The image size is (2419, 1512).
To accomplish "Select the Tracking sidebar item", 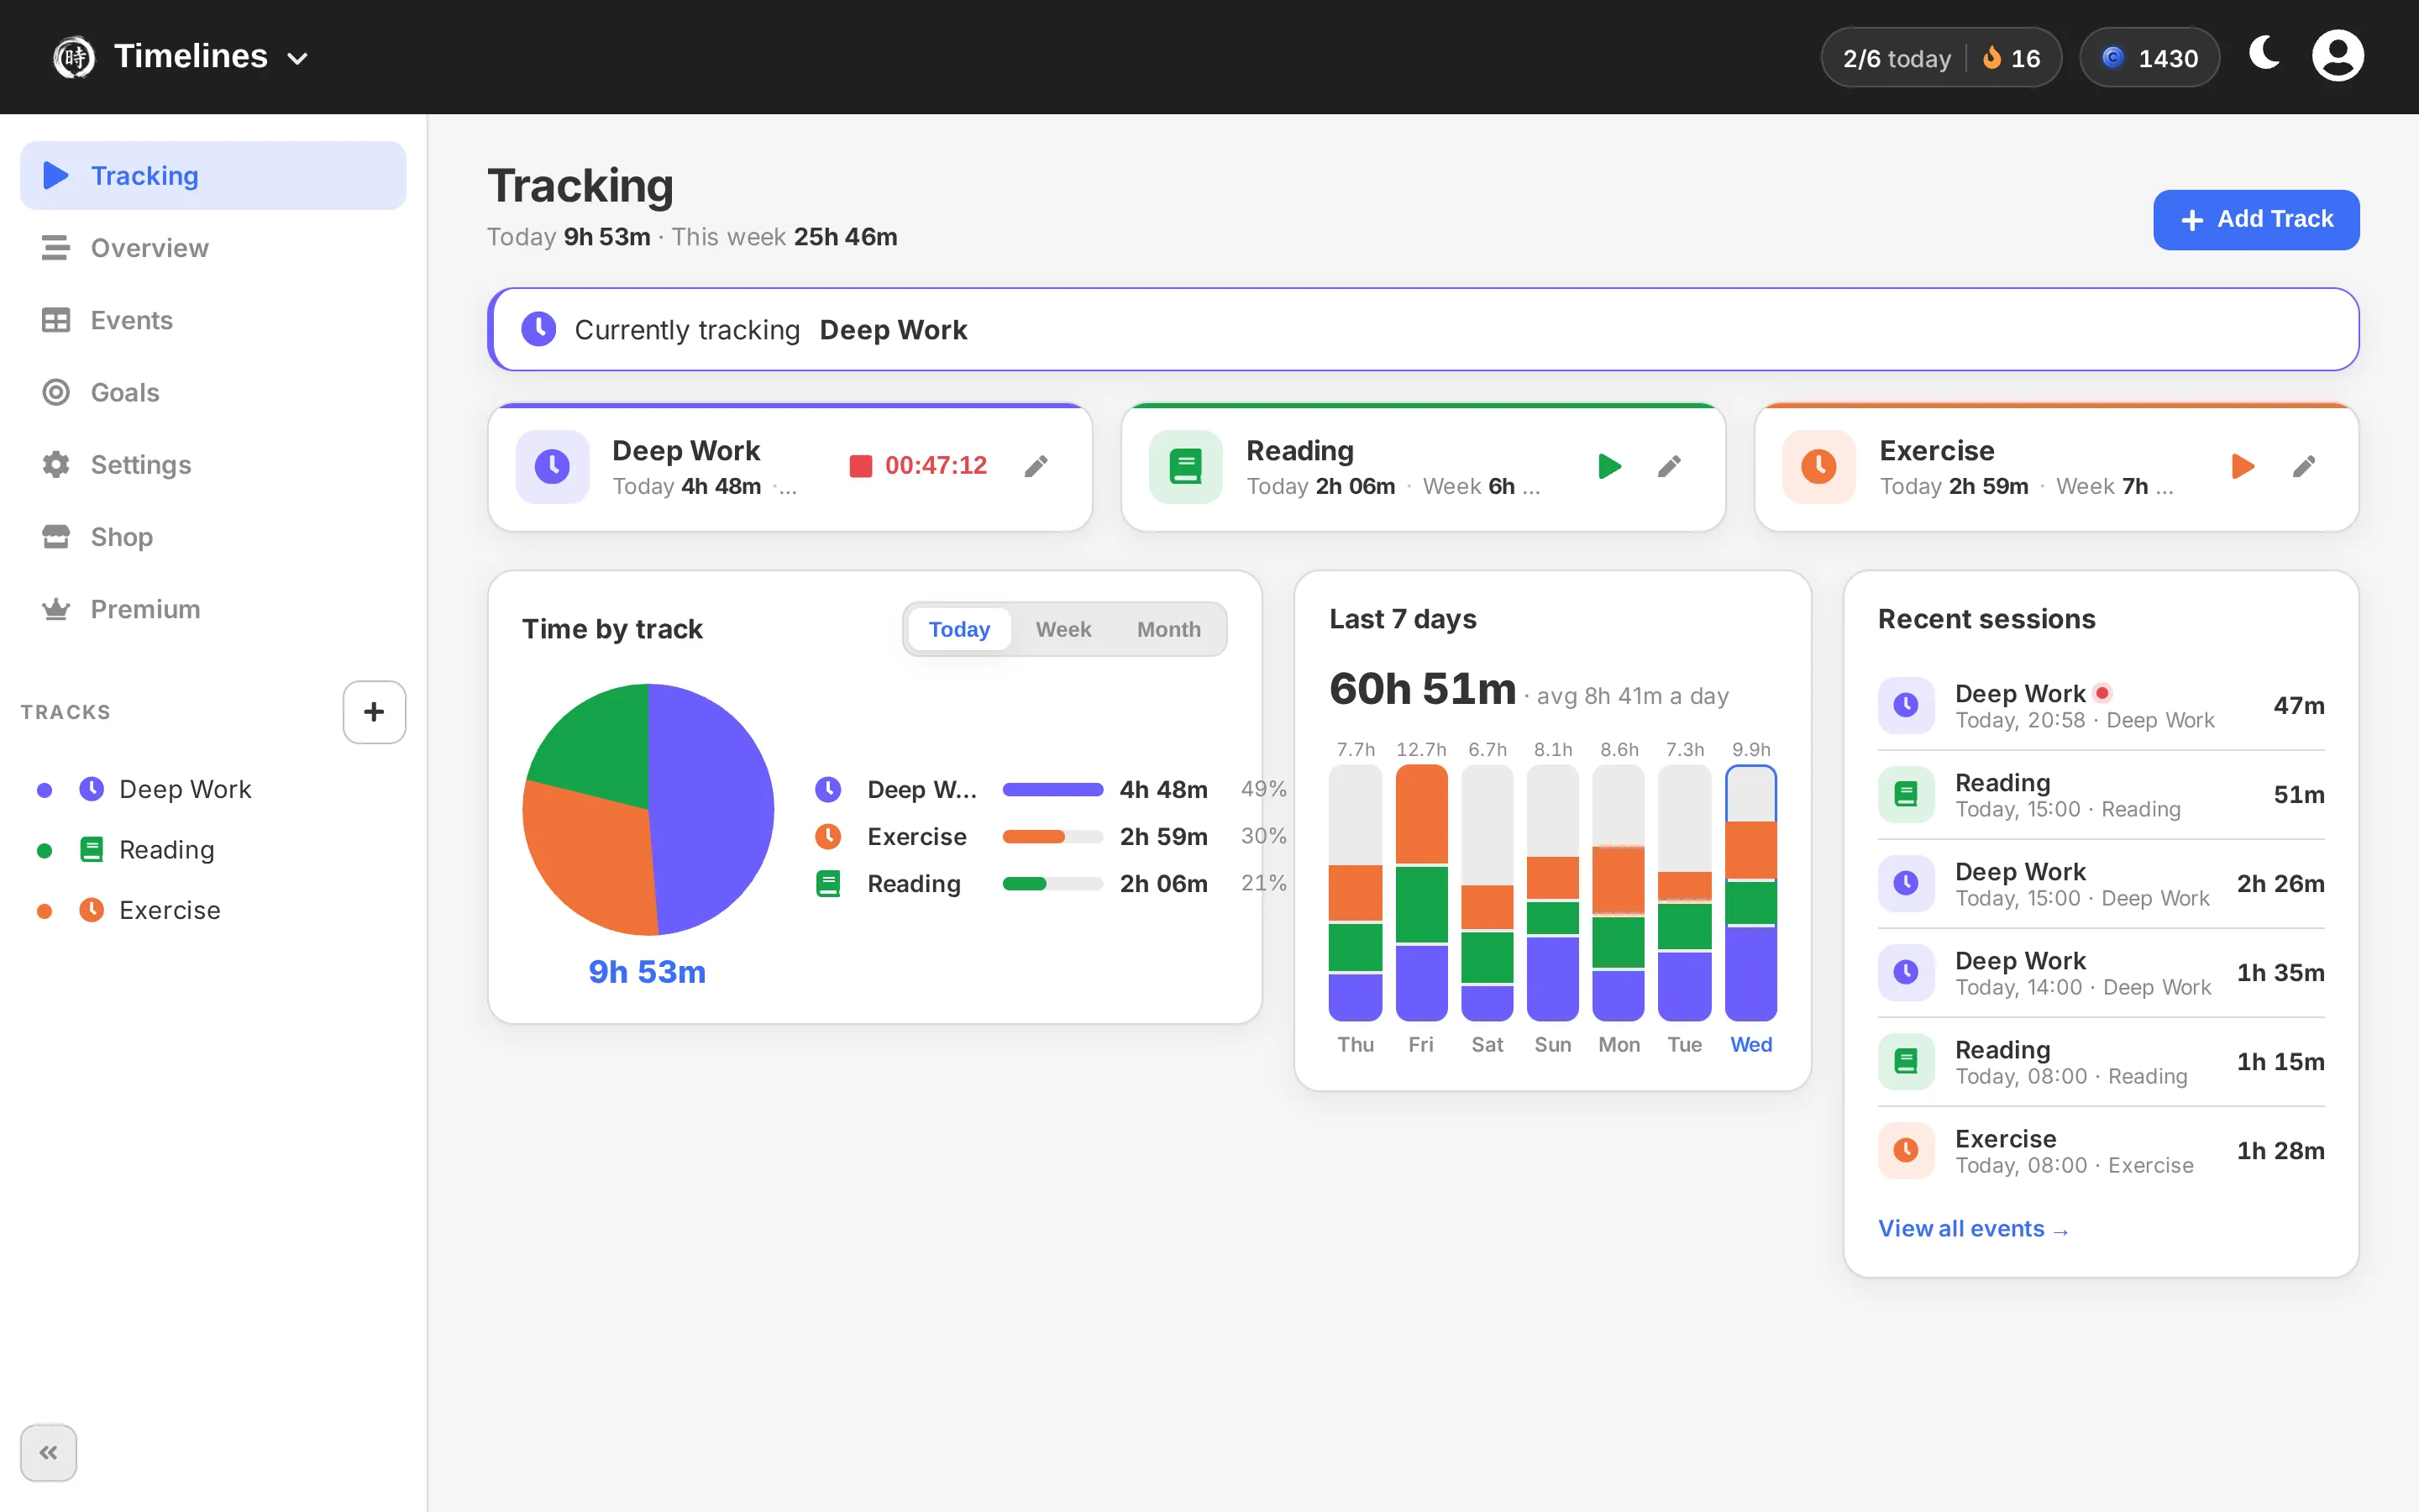I will [213, 175].
